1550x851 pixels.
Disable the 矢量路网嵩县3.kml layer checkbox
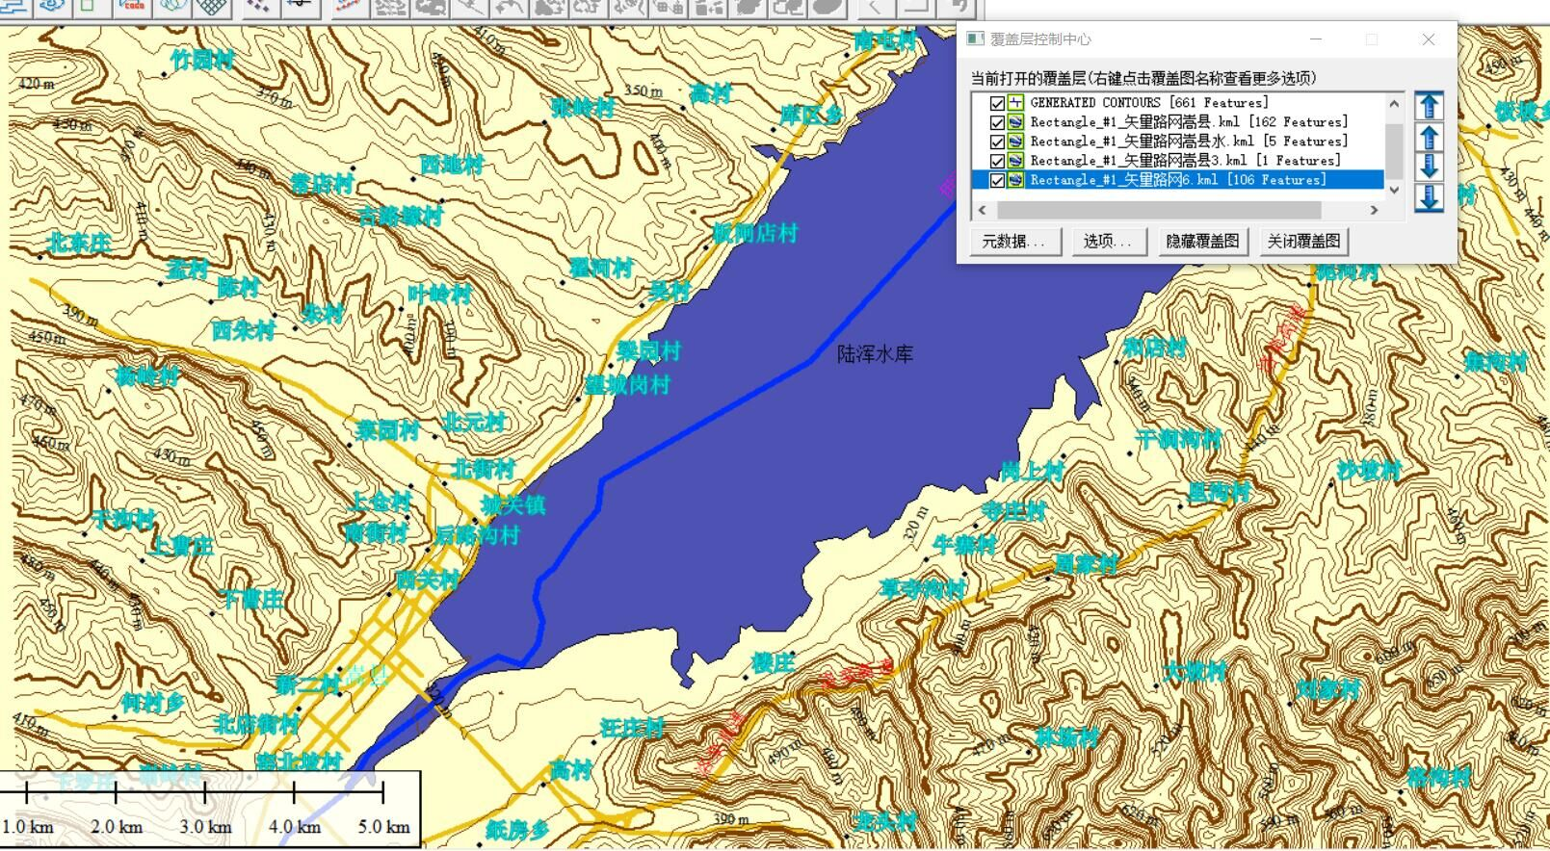997,161
